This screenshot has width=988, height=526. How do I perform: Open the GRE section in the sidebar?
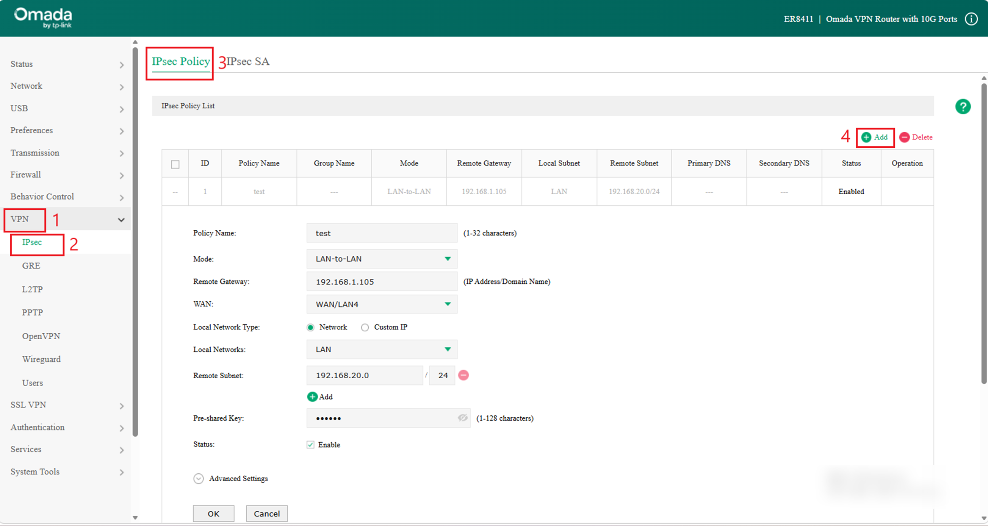pos(31,265)
